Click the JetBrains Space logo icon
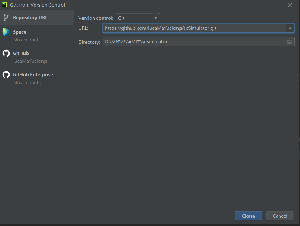This screenshot has height=226, width=300. tap(6, 32)
